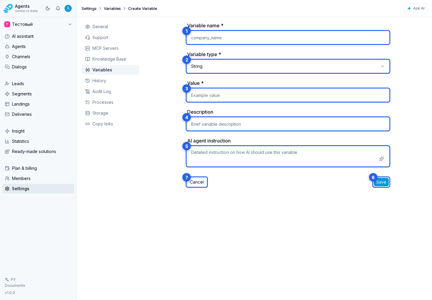432x300 pixels.
Task: Open MCP Servers settings entry
Action: tap(110, 48)
